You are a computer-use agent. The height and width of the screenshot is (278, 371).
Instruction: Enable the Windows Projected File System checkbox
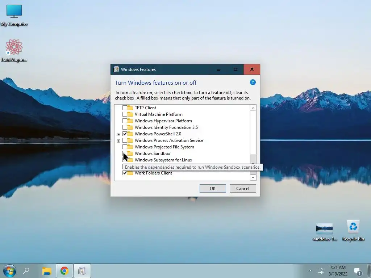pos(125,147)
